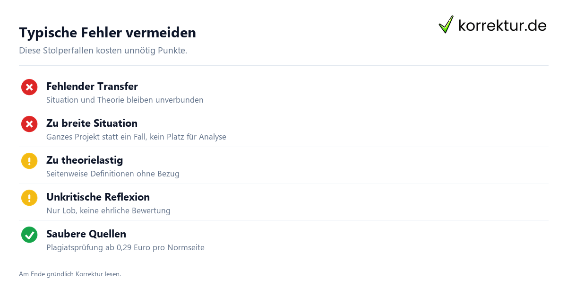Image resolution: width=567 pixels, height=298 pixels.
Task: Click the Typische Fehler vermeiden title
Action: pos(107,33)
